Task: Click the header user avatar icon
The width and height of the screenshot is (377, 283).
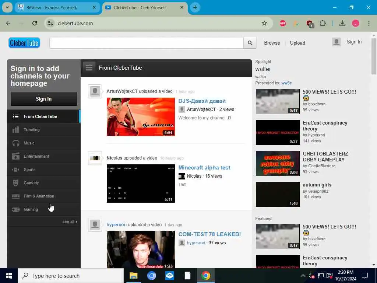Action: coord(337,42)
